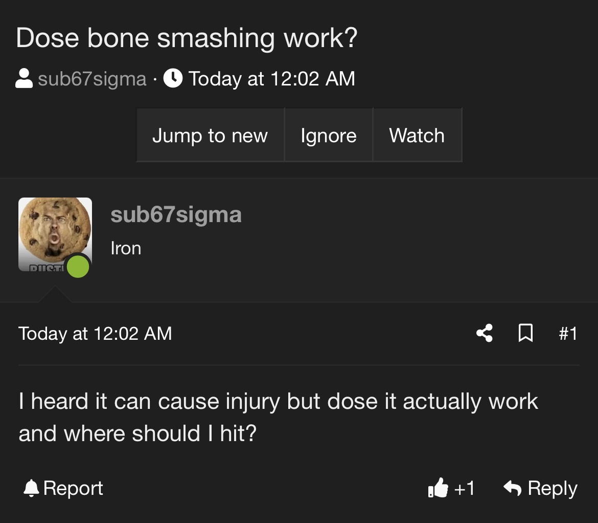Open the bold sub67sigma profile name in post
This screenshot has height=523, width=598.
(x=176, y=214)
